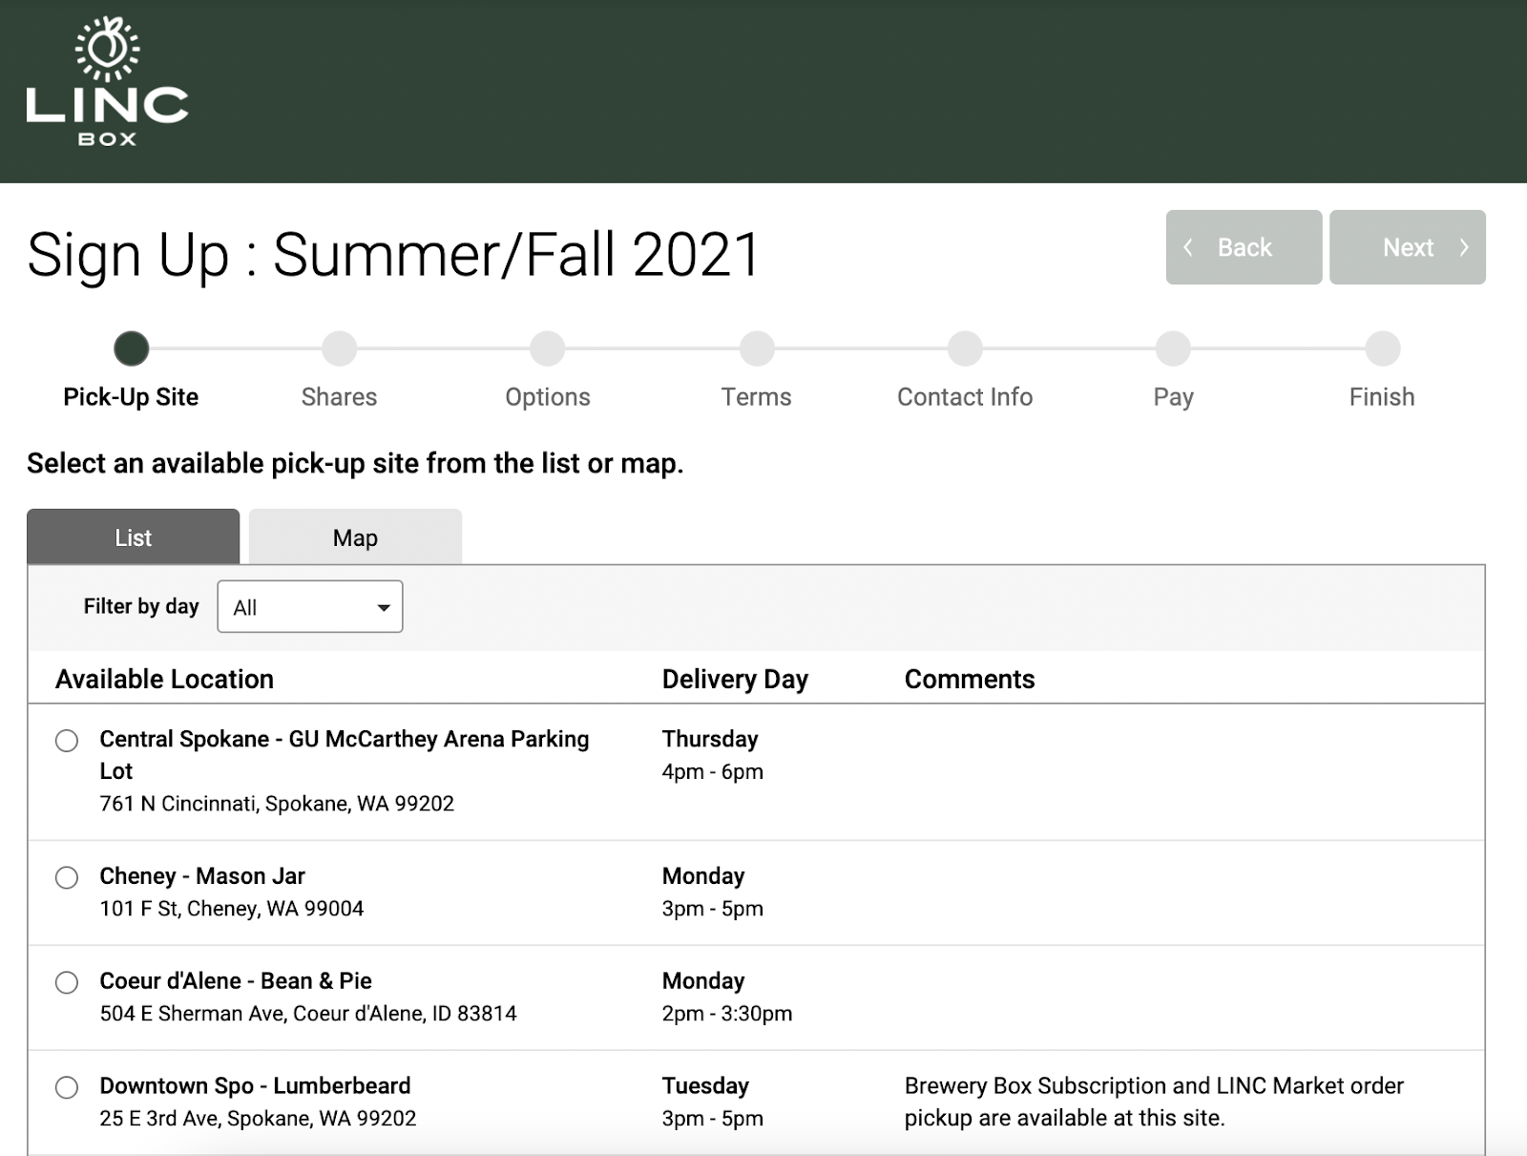Click the Comments column header
Viewport: 1527px width, 1156px height.
click(x=970, y=679)
